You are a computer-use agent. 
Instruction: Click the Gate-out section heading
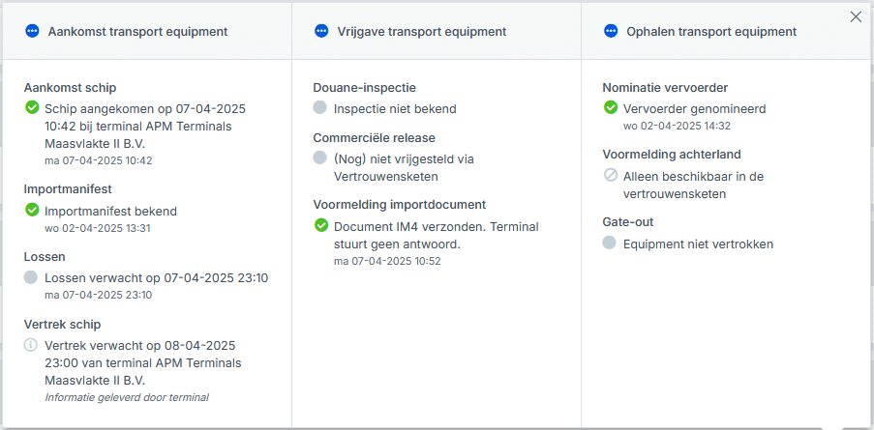tap(628, 222)
